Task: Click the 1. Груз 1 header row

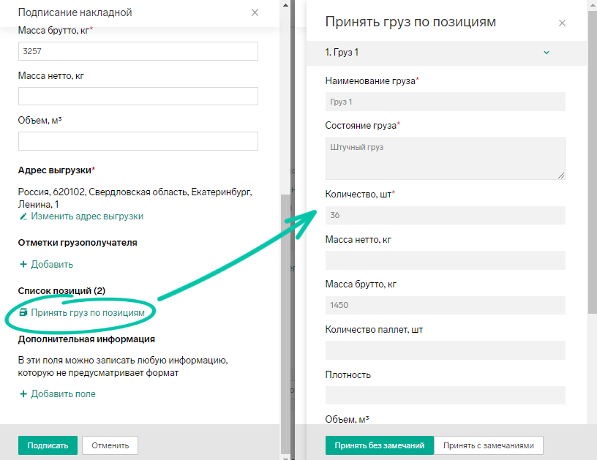Action: click(x=446, y=53)
